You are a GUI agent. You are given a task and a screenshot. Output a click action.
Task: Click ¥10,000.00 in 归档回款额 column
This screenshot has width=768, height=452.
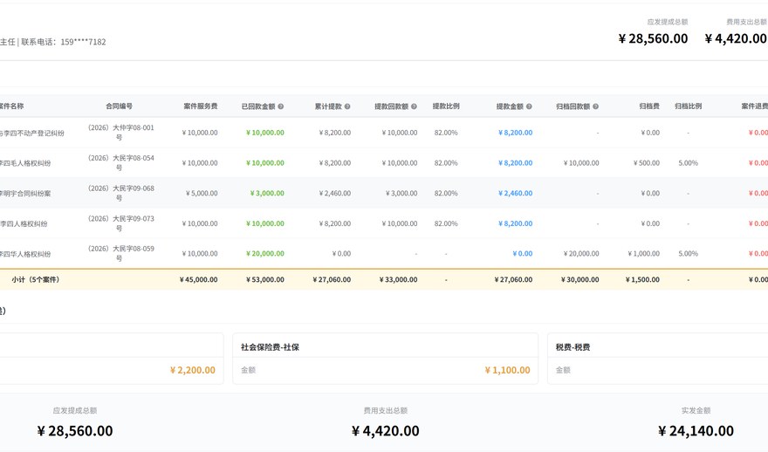click(581, 163)
